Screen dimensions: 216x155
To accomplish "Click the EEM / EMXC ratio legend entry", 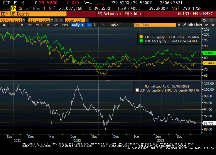I will pyautogui.click(x=167, y=90).
